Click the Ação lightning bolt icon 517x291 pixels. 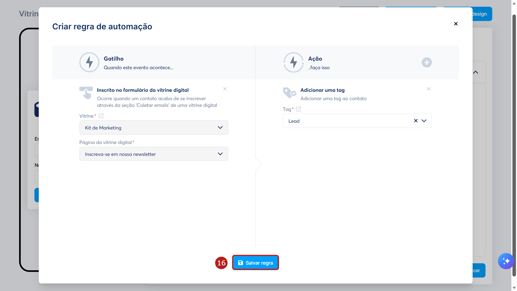pos(293,62)
